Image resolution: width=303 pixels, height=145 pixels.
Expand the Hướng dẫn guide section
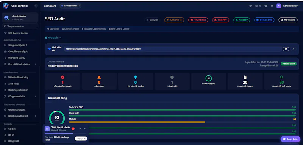(53, 37)
